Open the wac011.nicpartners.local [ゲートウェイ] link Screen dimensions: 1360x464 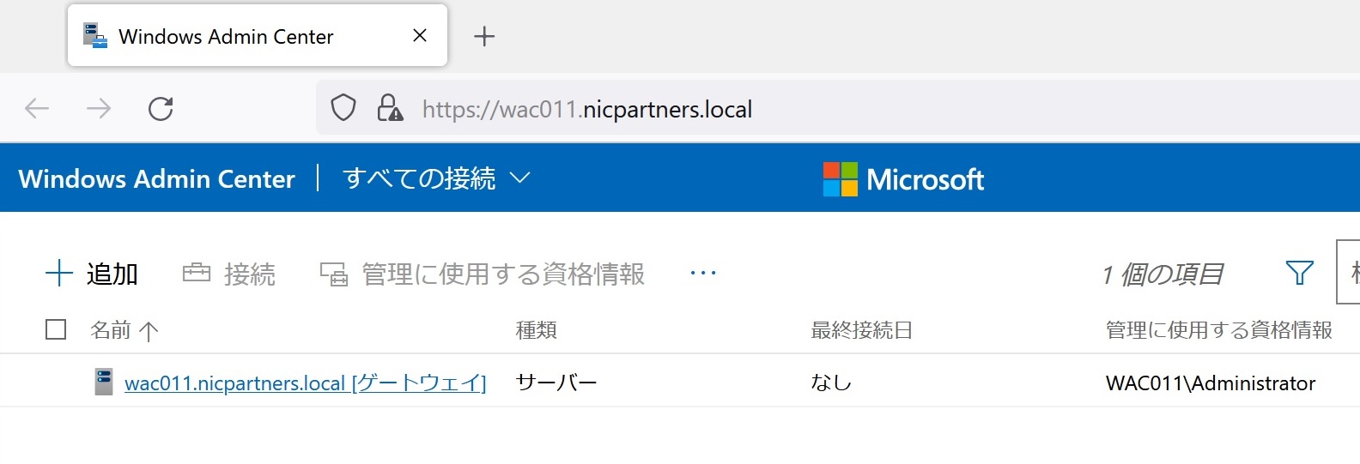tap(306, 383)
